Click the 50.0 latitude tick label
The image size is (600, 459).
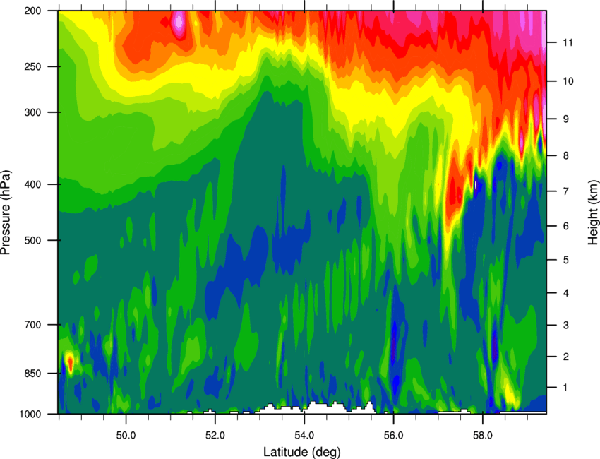point(126,436)
